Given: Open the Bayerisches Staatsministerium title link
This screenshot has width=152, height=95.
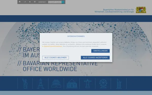Looking at the screenshot, I should pyautogui.click(x=114, y=11).
